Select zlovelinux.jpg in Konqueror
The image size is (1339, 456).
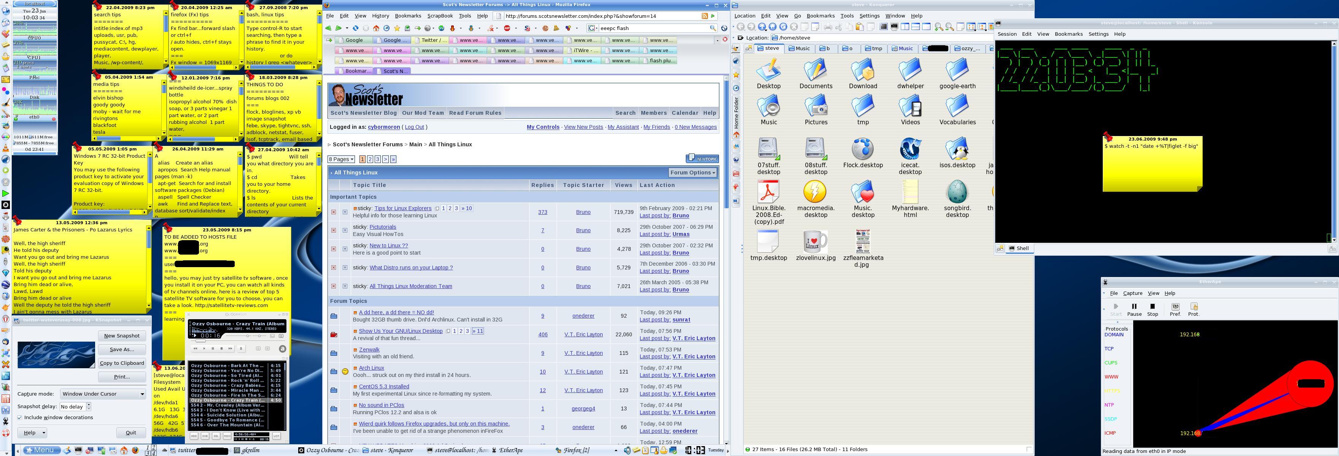coord(816,245)
